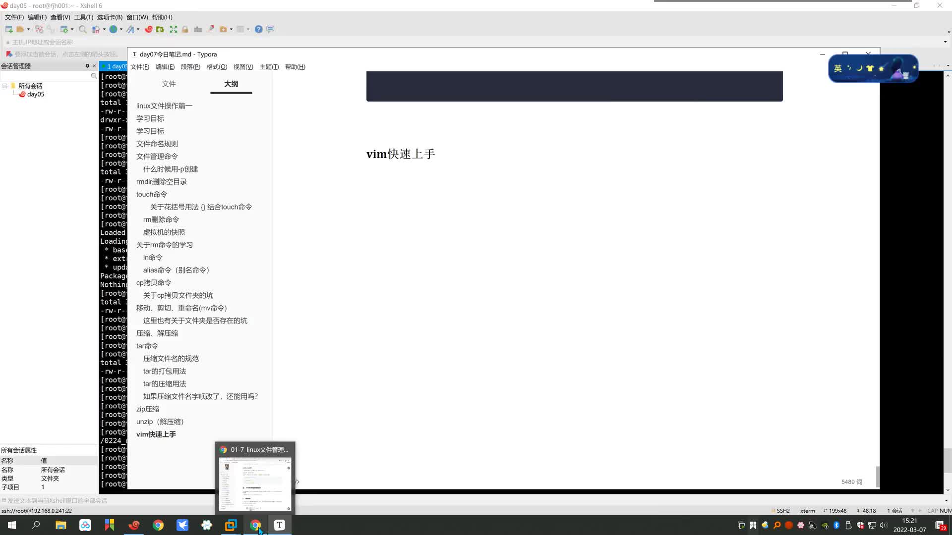Click Xshell new session icon in toolbar
This screenshot has width=952, height=535.
click(x=8, y=29)
